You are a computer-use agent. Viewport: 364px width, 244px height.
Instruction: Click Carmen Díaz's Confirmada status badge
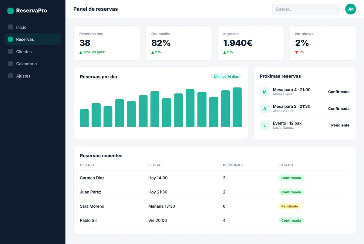tap(291, 178)
